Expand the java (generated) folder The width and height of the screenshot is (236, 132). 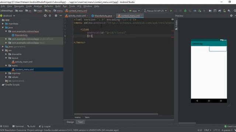[x=3, y=47]
